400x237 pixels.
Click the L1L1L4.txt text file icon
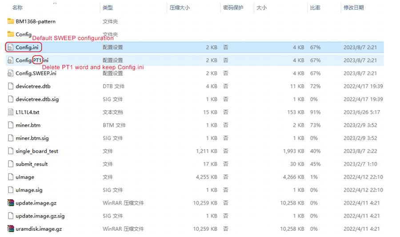pos(11,112)
